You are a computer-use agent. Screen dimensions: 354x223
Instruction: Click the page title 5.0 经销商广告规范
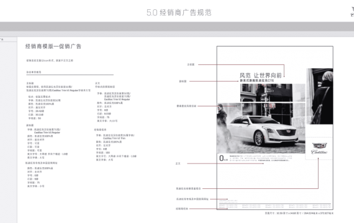[x=179, y=12]
